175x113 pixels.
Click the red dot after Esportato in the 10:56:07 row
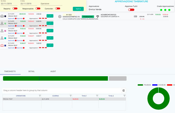[x=24, y=48]
